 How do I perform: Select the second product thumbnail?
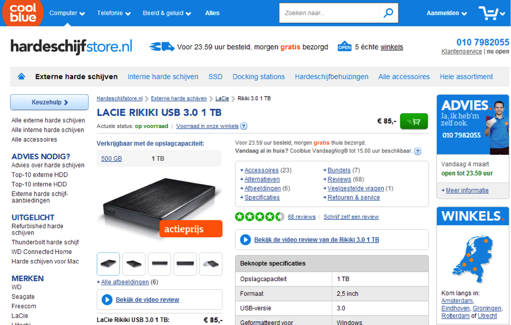(134, 264)
